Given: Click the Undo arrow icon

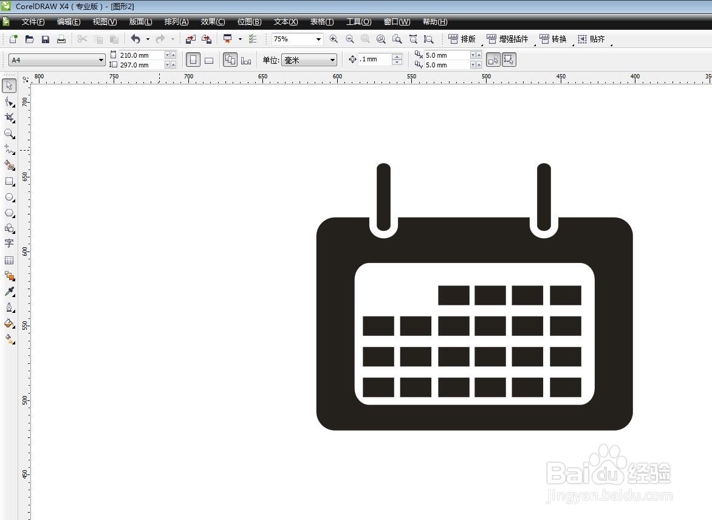Looking at the screenshot, I should pos(135,39).
